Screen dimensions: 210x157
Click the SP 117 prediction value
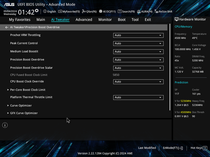(177, 94)
